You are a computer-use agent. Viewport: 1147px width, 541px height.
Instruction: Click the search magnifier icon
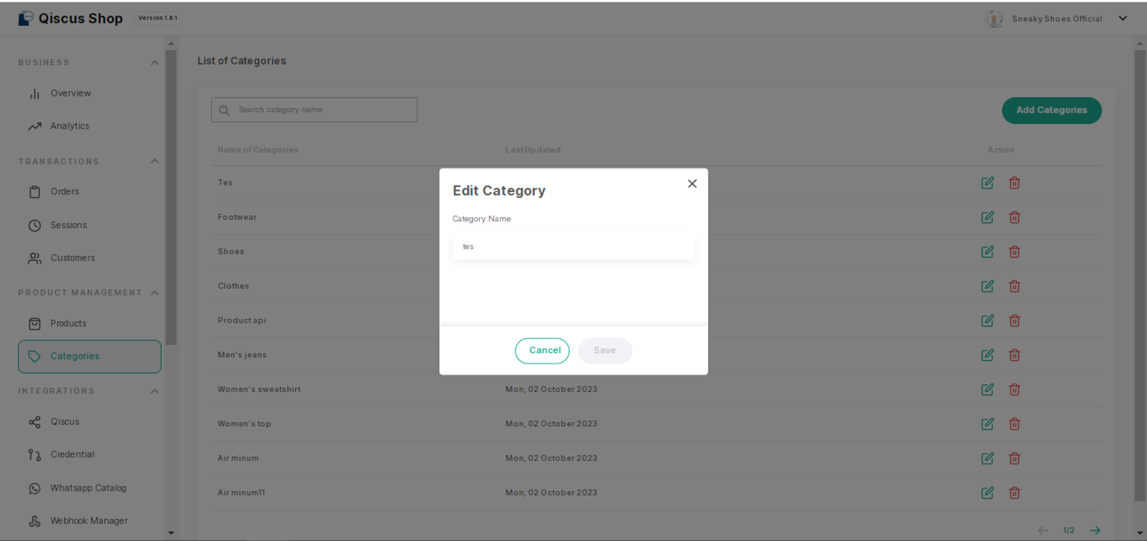pyautogui.click(x=224, y=110)
